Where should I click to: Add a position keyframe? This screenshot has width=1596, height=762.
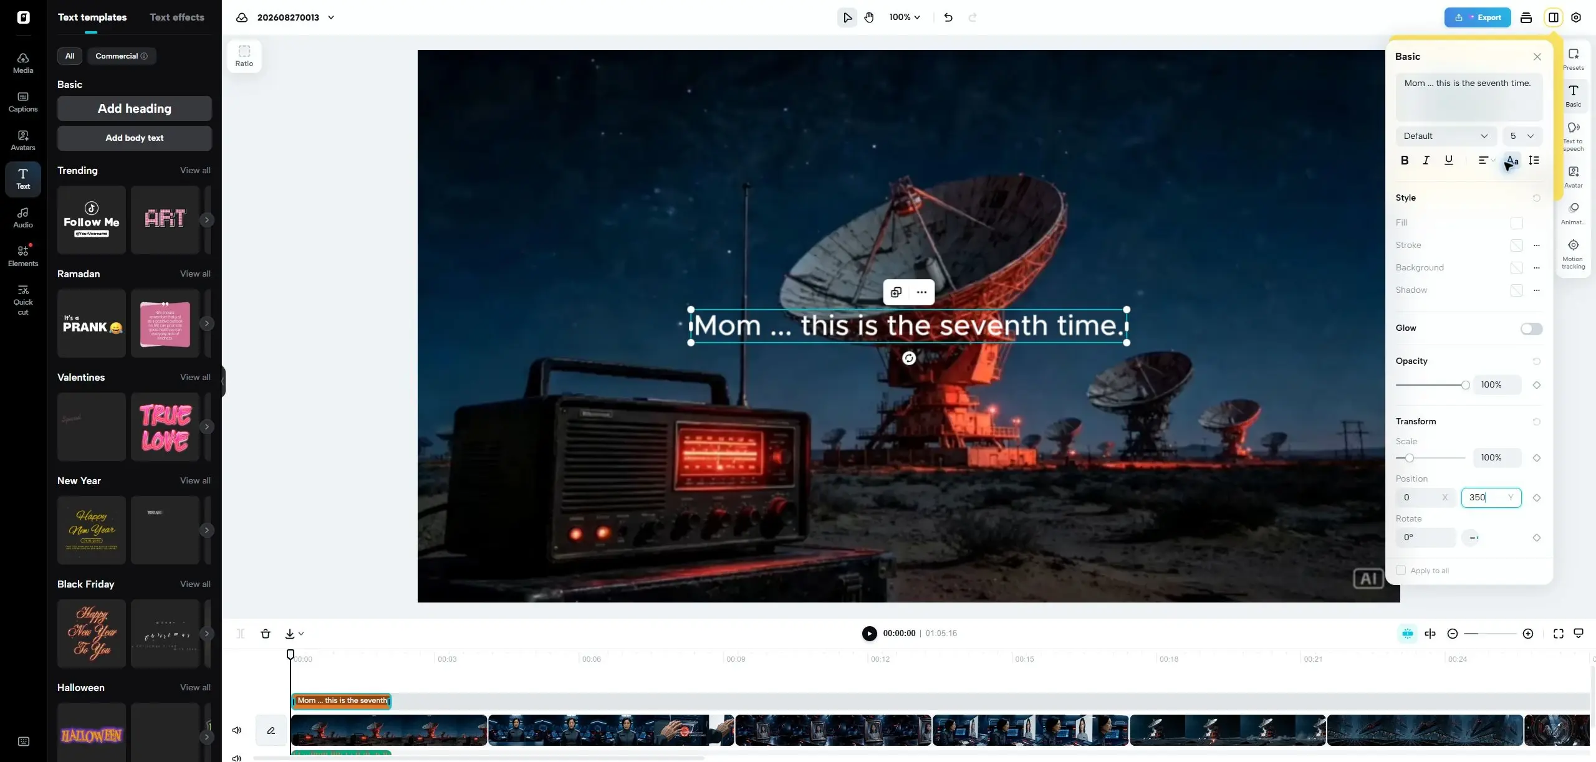click(1537, 498)
